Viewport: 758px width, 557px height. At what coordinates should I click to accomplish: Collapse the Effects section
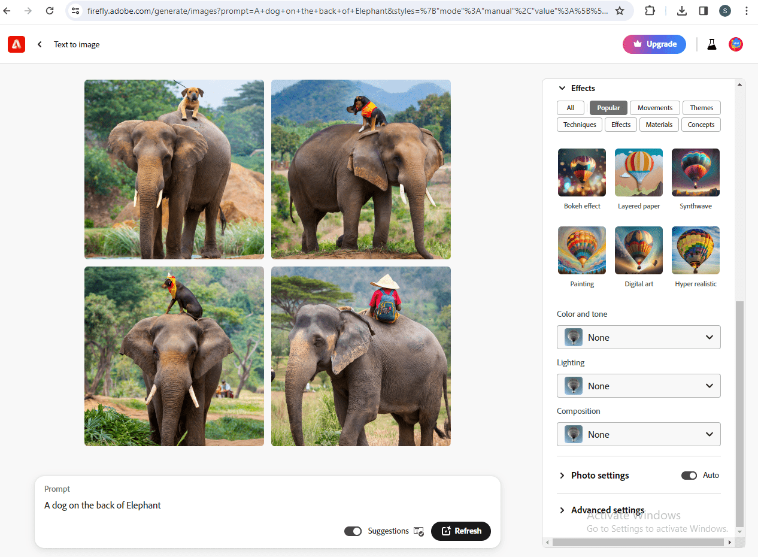562,88
